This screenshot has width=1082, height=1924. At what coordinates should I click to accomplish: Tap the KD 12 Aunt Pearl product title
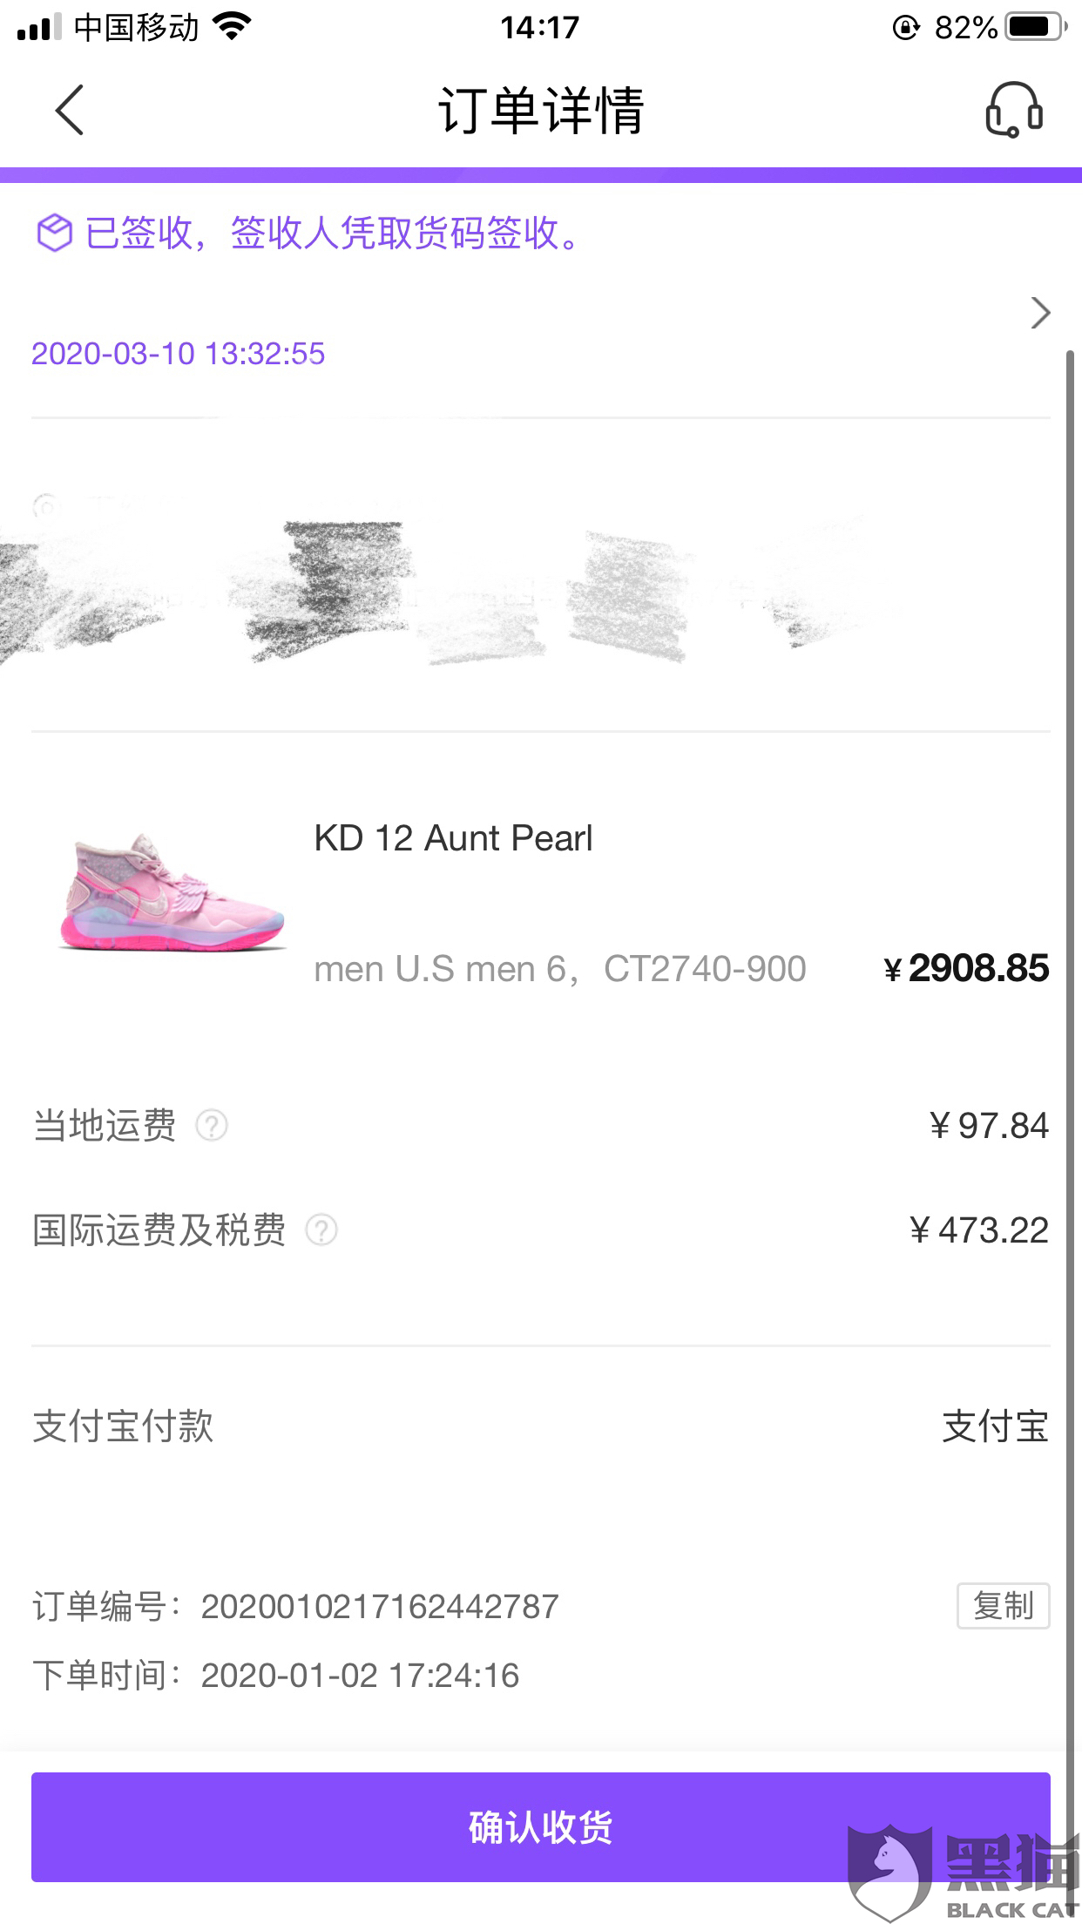pyautogui.click(x=453, y=838)
